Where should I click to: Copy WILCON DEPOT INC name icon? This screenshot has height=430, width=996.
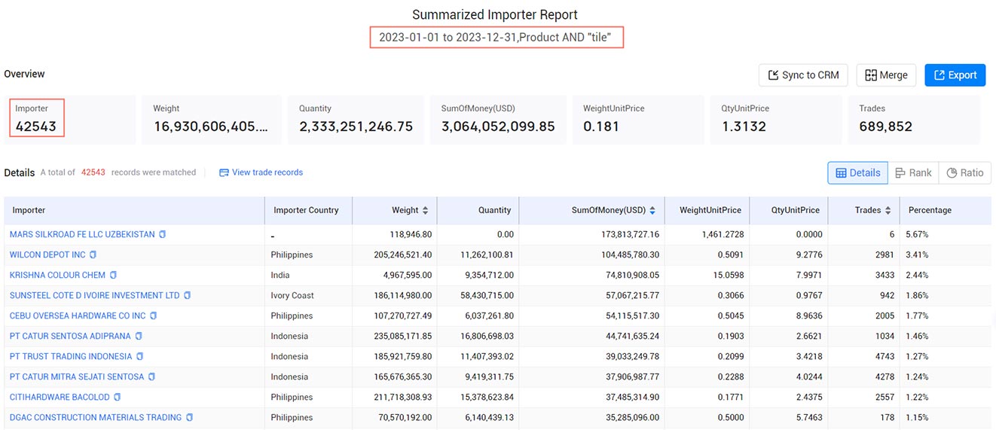point(93,255)
